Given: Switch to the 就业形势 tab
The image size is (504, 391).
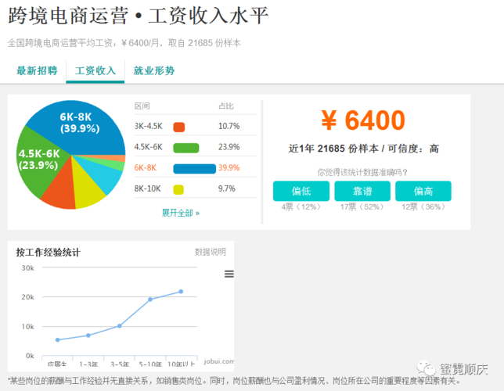Looking at the screenshot, I should [x=154, y=70].
